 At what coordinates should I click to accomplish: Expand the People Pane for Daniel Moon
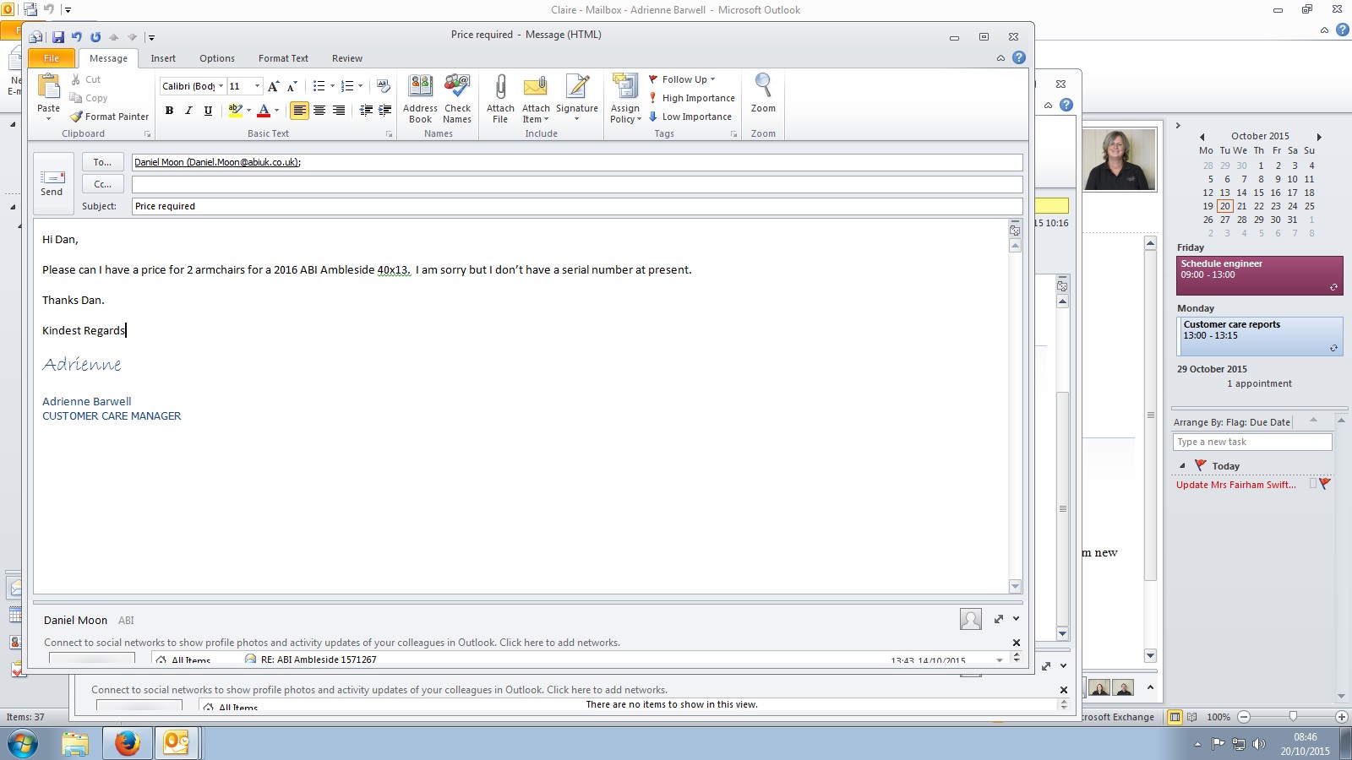click(999, 619)
